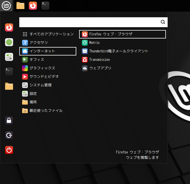This screenshot has width=190, height=184.
Task: Click the red power-off icon
Action: tap(9, 150)
